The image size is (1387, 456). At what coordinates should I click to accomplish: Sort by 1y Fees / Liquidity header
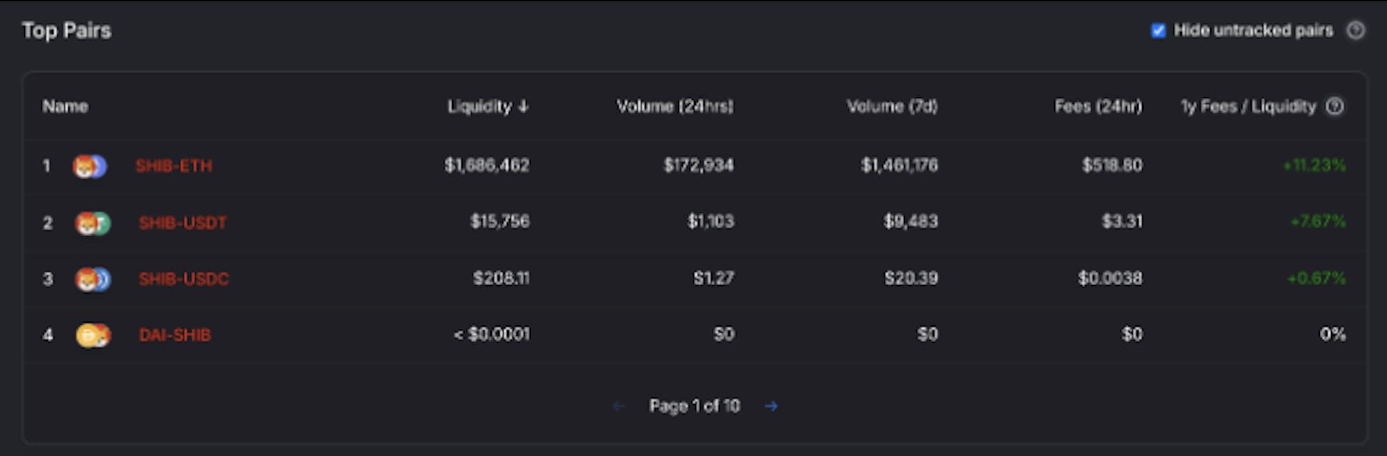(x=1248, y=106)
